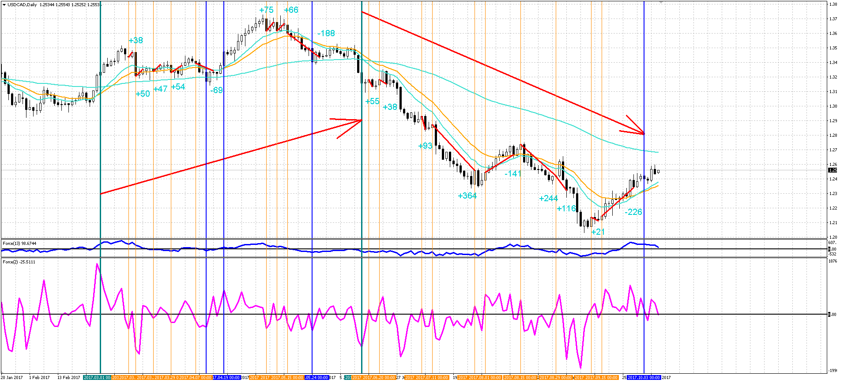The height and width of the screenshot is (383, 844).
Task: Select the -141 loss annotation
Action: coord(513,173)
